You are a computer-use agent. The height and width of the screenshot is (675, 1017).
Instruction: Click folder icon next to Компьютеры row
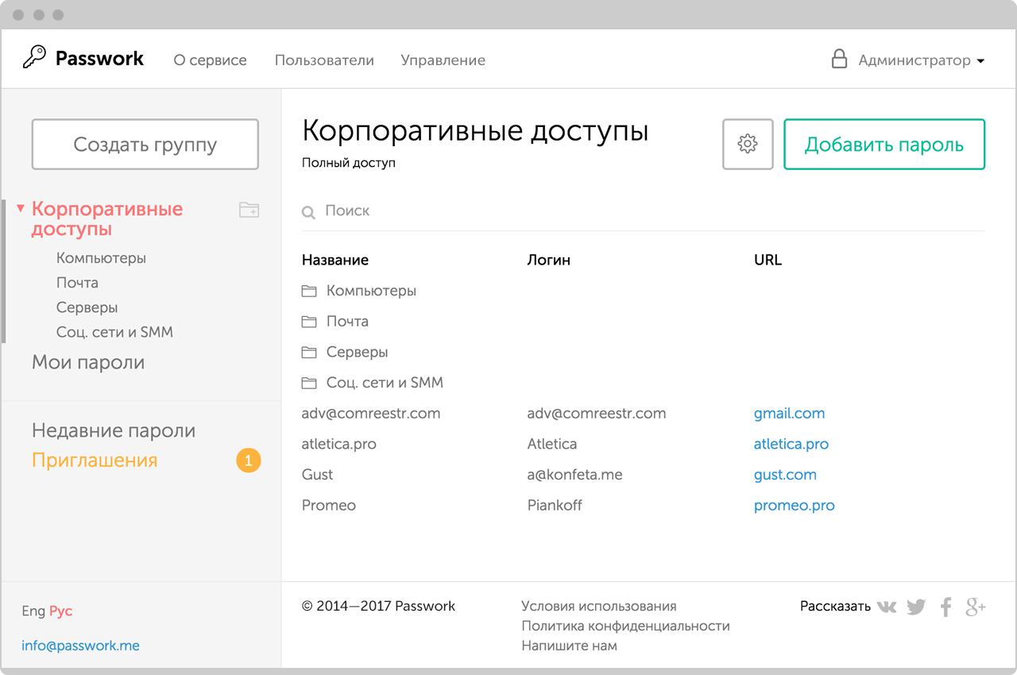309,291
